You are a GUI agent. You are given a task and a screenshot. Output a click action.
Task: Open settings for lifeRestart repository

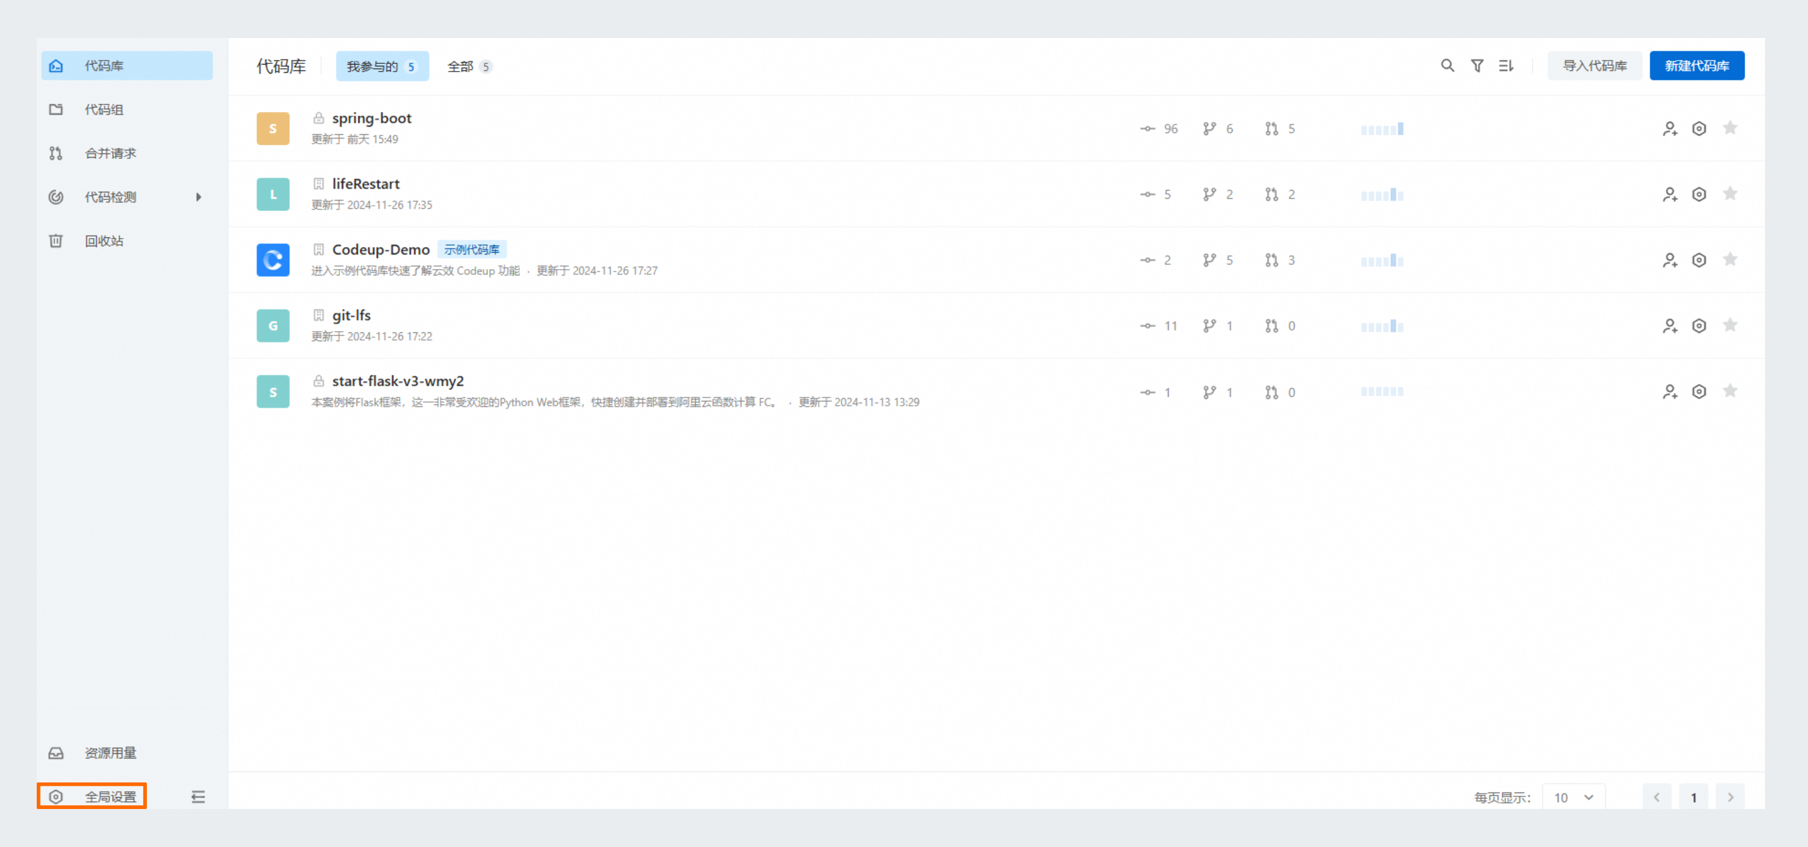point(1698,194)
